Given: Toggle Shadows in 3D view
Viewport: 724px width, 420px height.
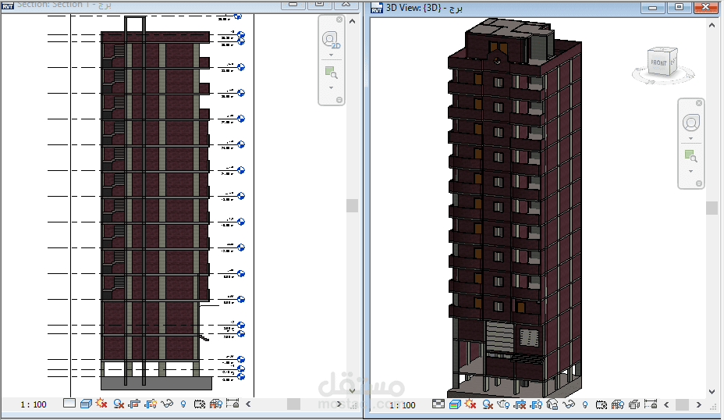Looking at the screenshot, I should 488,404.
